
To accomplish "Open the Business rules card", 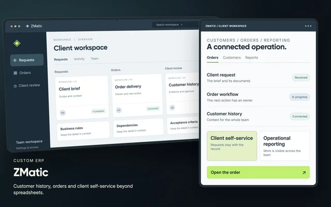I will (x=83, y=131).
